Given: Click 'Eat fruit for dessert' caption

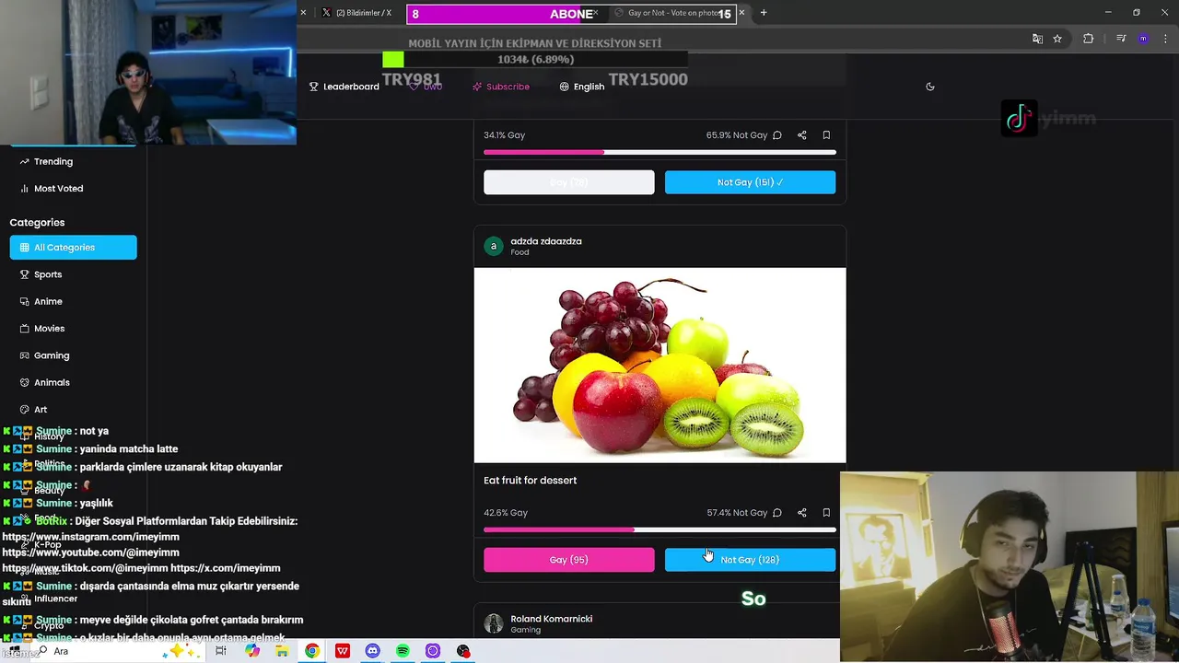Looking at the screenshot, I should [x=531, y=481].
